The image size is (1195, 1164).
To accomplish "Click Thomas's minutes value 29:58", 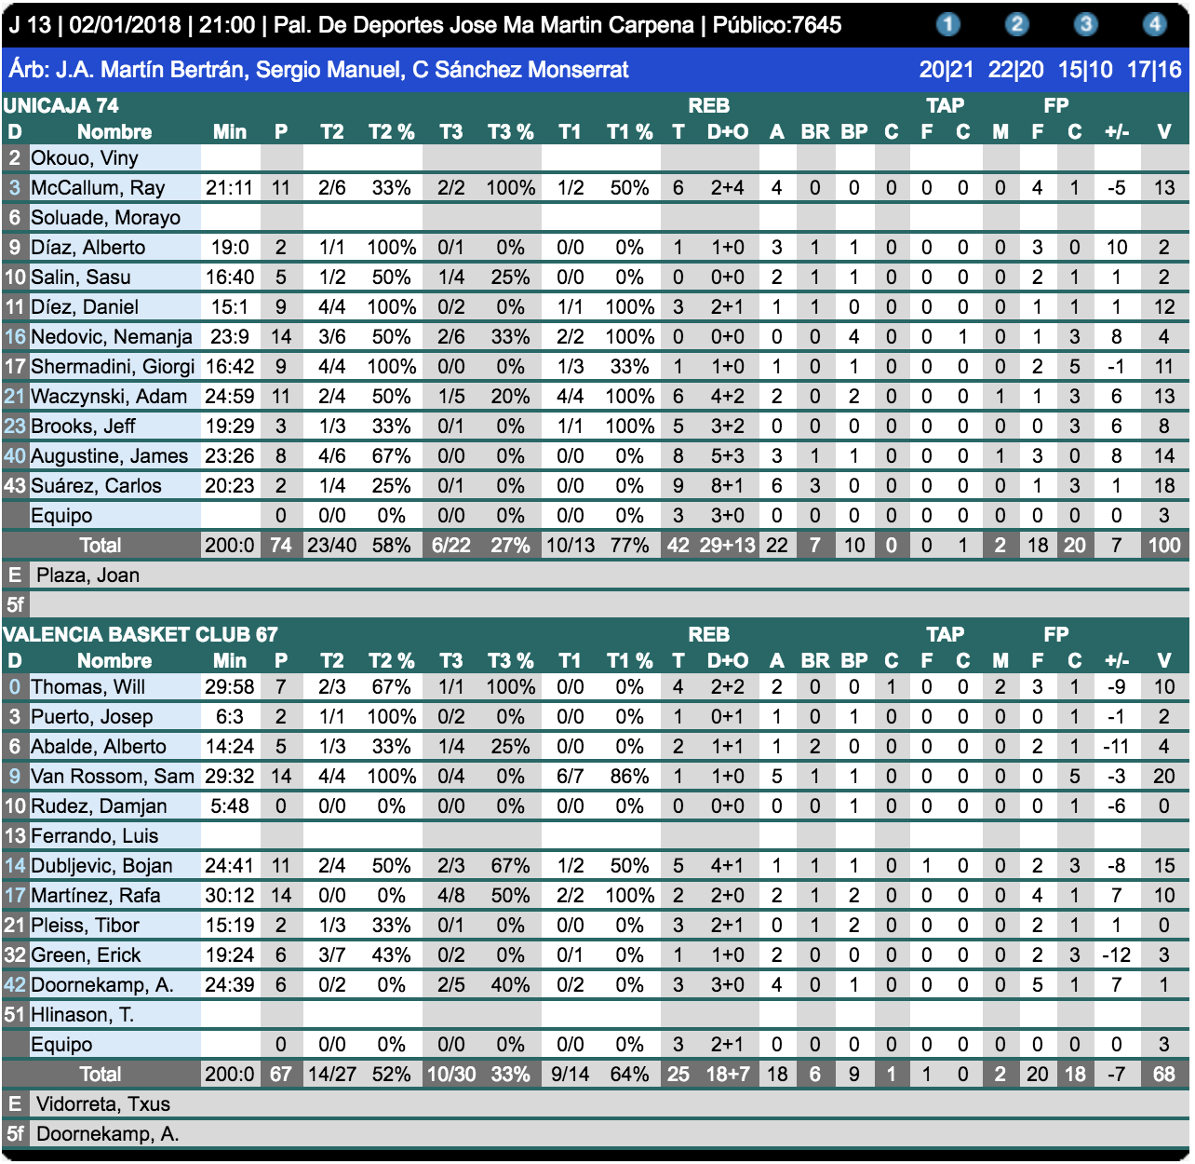I will point(230,687).
